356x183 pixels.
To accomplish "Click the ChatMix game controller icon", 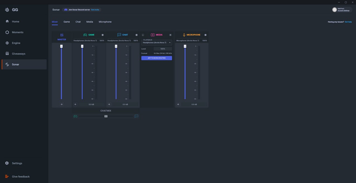I will pos(75,116).
